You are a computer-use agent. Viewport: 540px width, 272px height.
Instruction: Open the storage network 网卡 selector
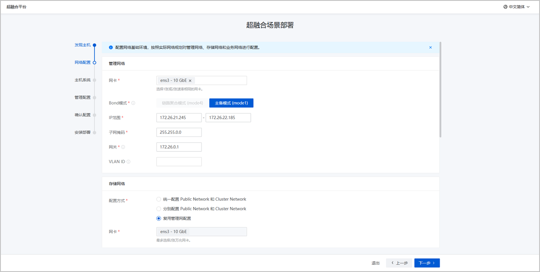click(x=201, y=232)
